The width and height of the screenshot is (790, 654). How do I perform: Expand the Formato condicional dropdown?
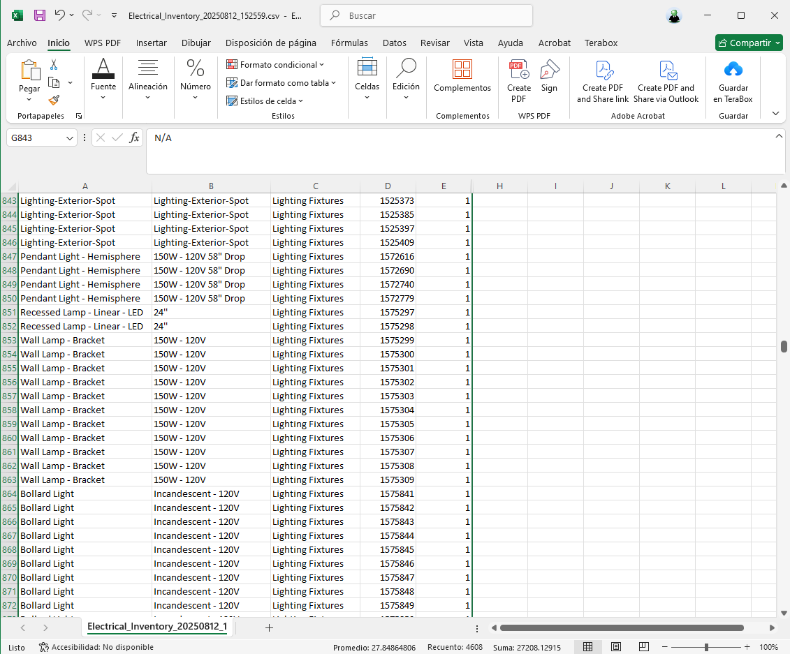pyautogui.click(x=275, y=65)
